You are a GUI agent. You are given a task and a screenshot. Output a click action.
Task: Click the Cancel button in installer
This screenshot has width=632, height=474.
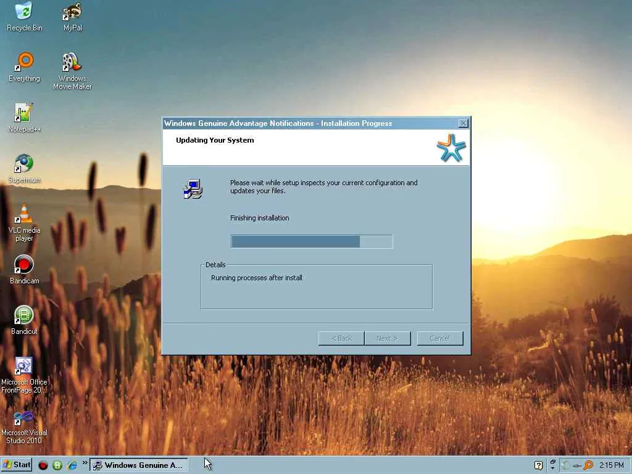pyautogui.click(x=439, y=338)
